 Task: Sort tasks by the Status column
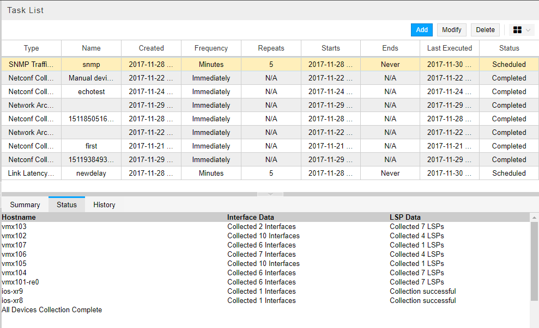click(x=509, y=48)
